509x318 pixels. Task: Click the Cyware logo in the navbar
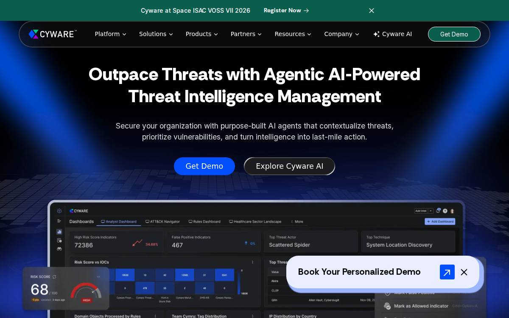53,34
